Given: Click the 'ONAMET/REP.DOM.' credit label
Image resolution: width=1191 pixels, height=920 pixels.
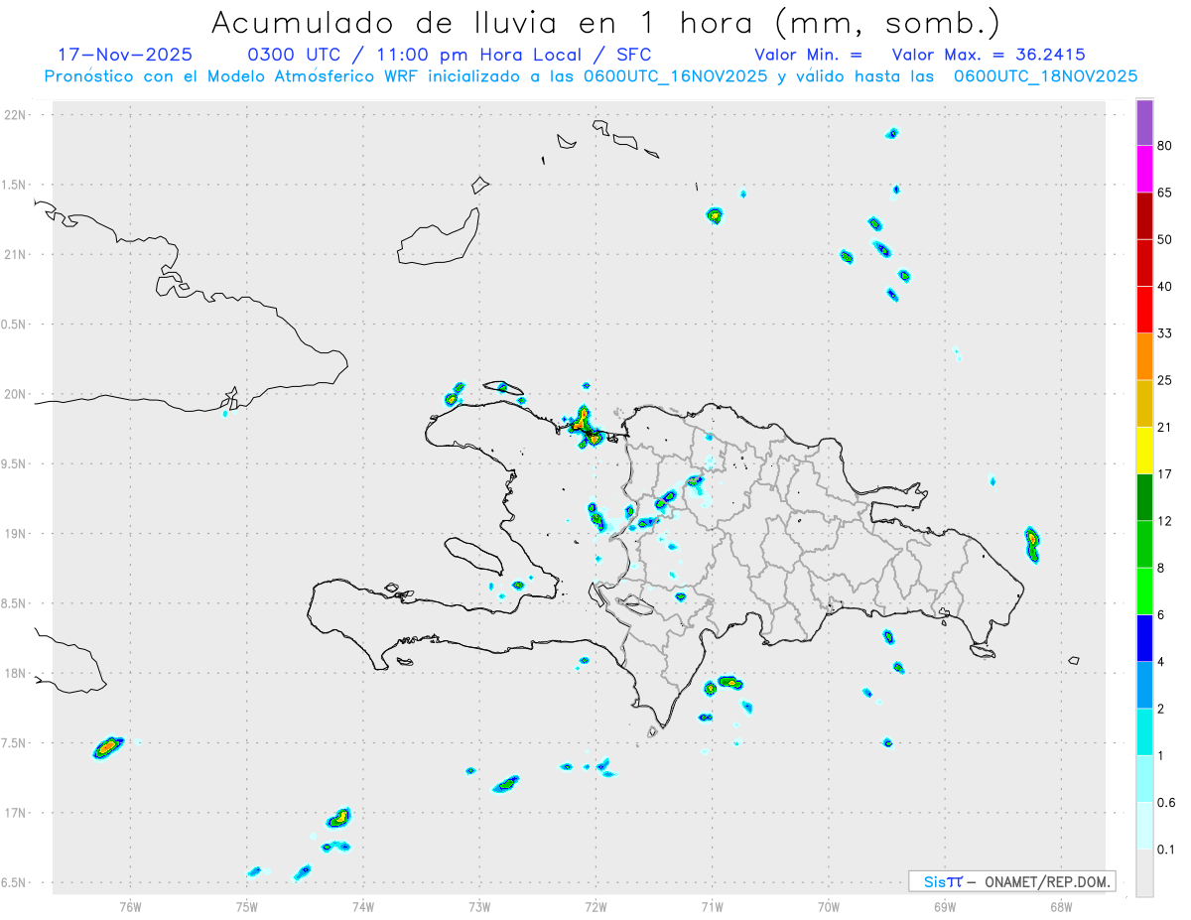Looking at the screenshot, I should [1046, 881].
